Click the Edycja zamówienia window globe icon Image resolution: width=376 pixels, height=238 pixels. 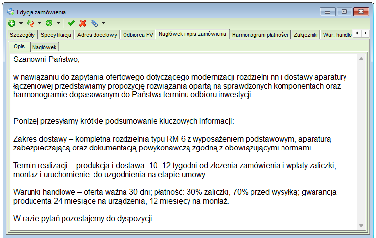(x=11, y=12)
